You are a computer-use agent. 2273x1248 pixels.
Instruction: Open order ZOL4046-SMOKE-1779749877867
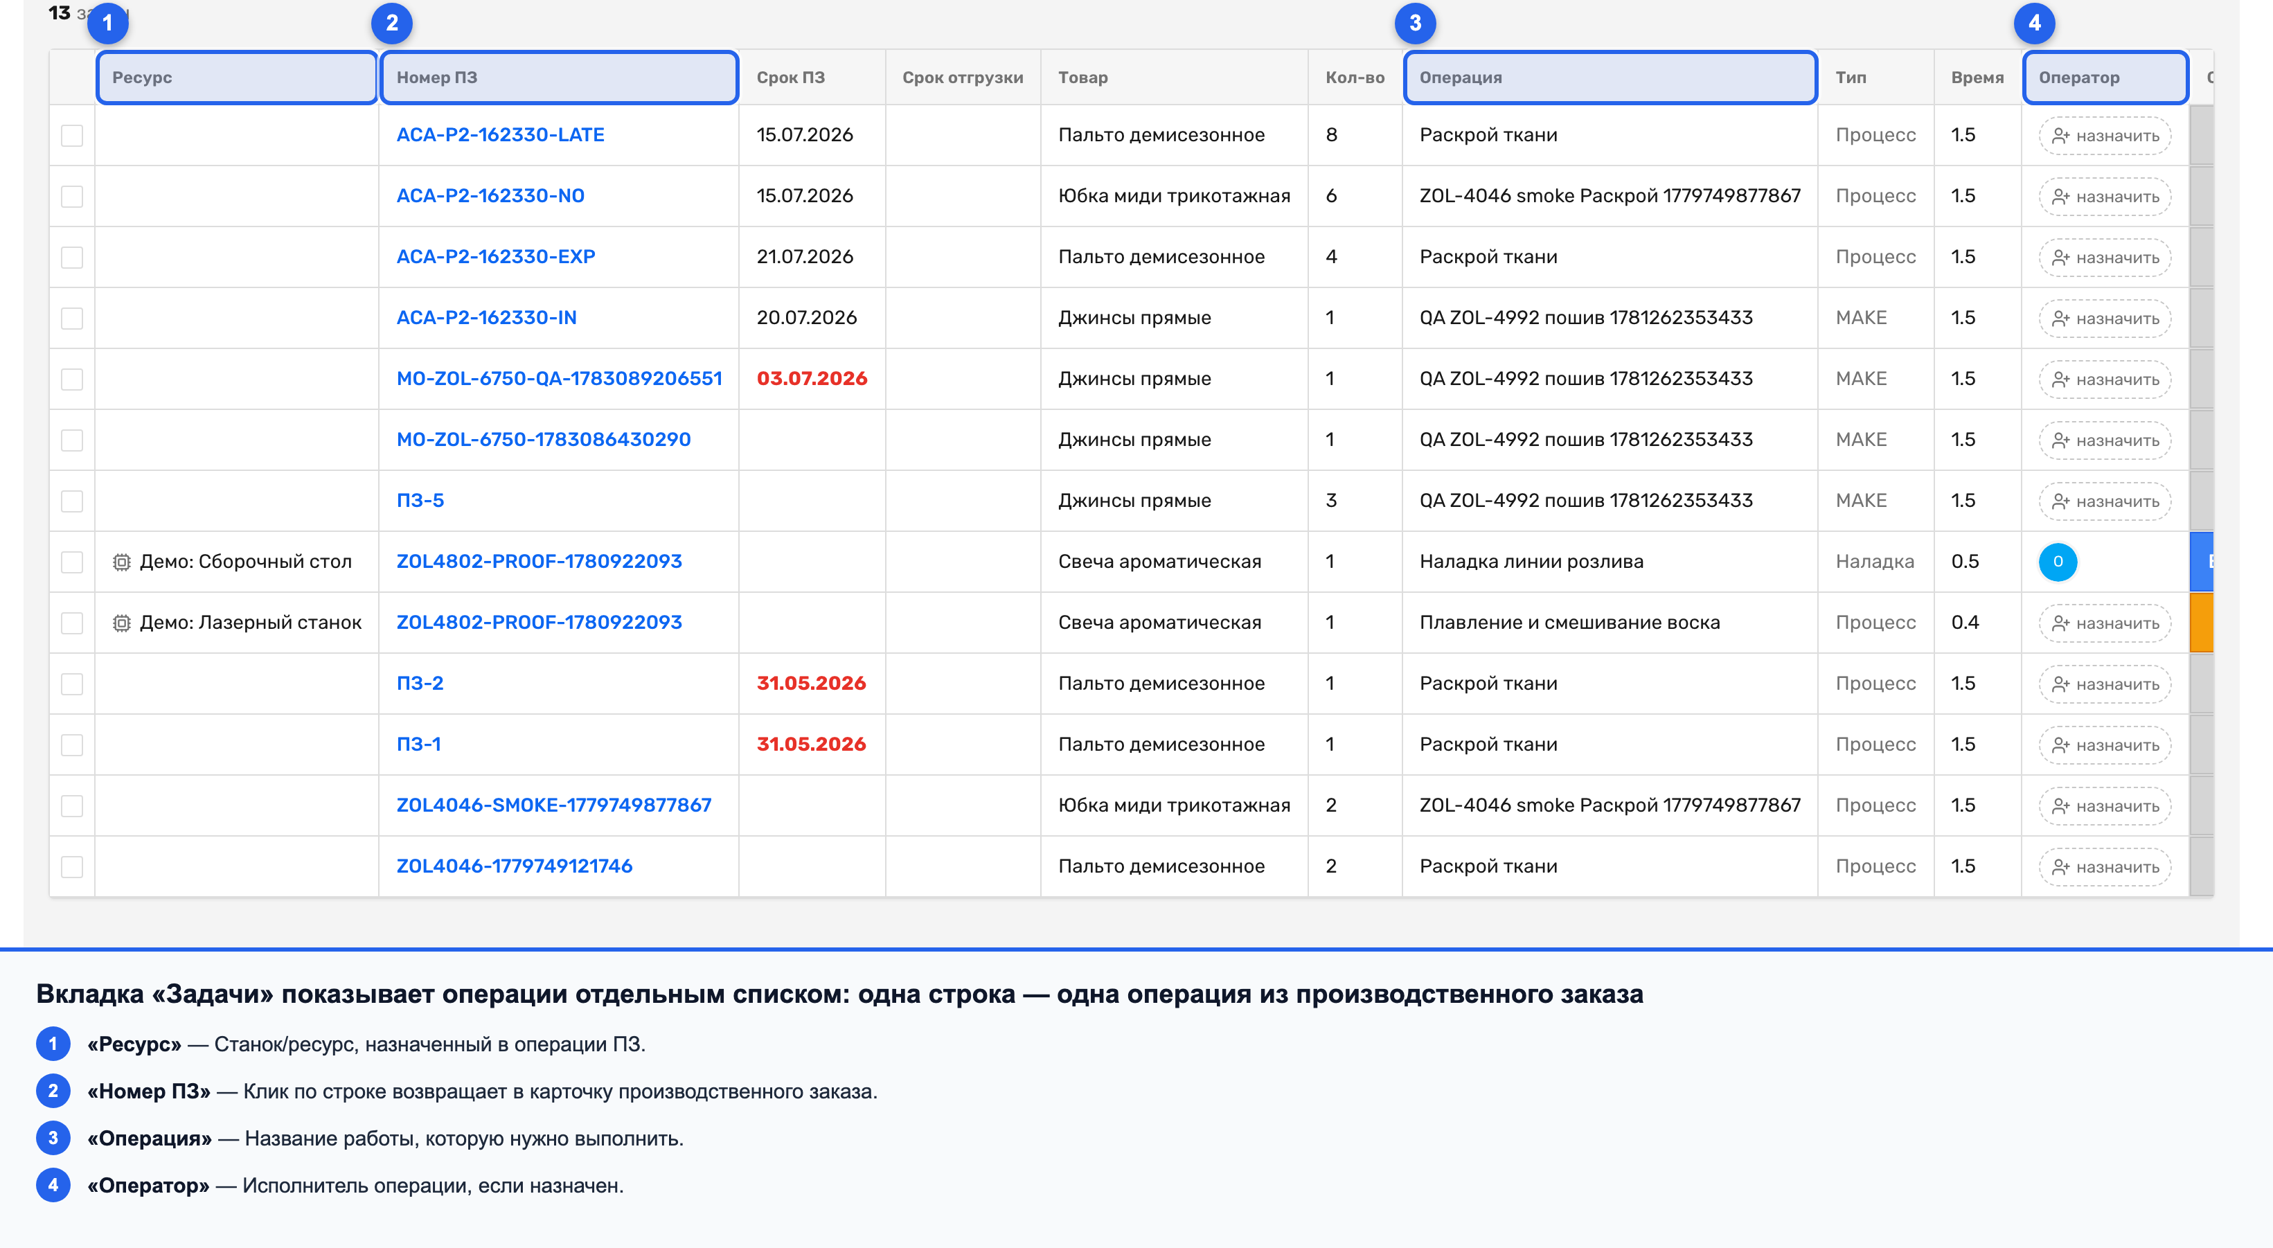[x=554, y=805]
